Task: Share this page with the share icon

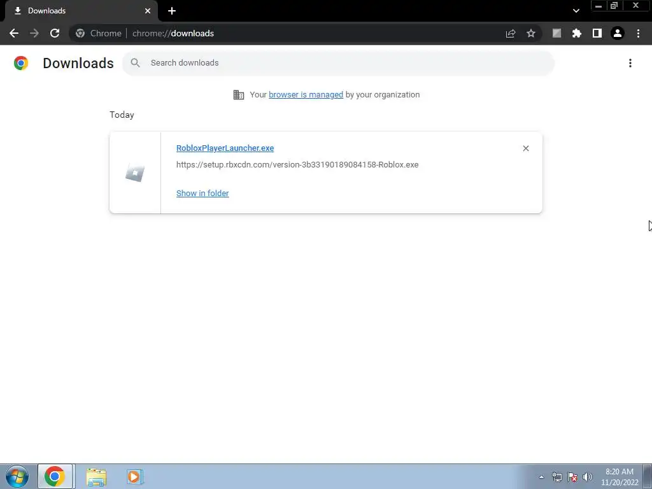Action: [511, 33]
